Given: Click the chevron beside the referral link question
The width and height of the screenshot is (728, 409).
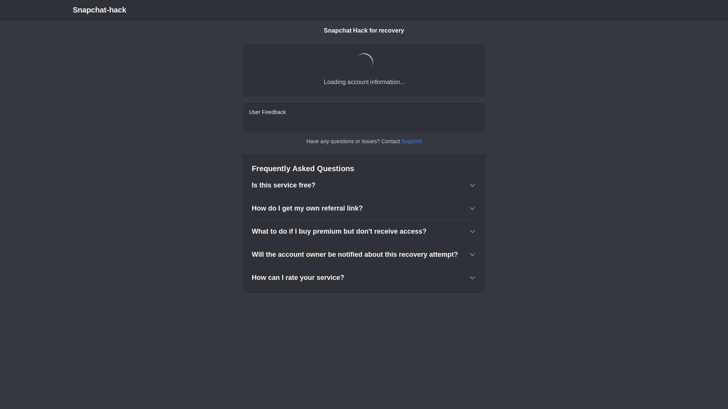Looking at the screenshot, I should click(x=472, y=208).
